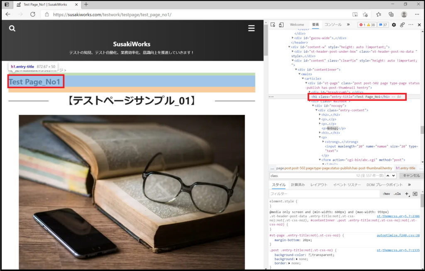This screenshot has height=271, width=425.
Task: Toggle the .cls class editor button
Action: pos(397,194)
